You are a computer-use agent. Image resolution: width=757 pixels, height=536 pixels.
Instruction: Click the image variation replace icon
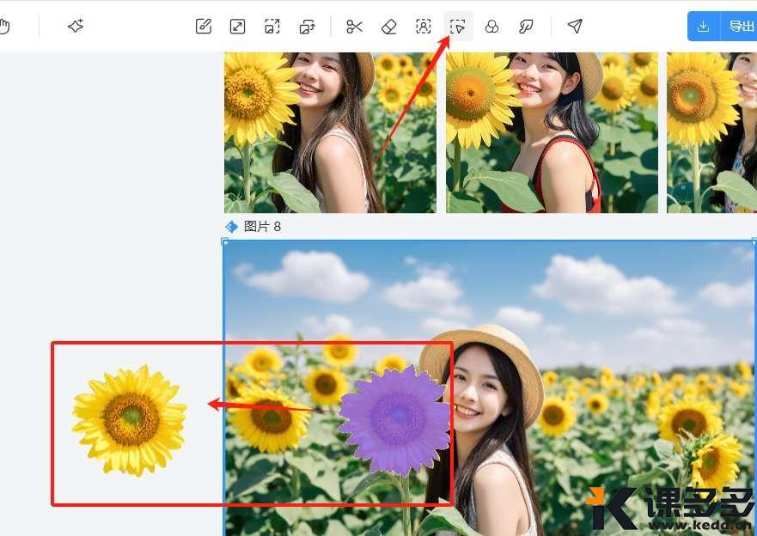[307, 27]
